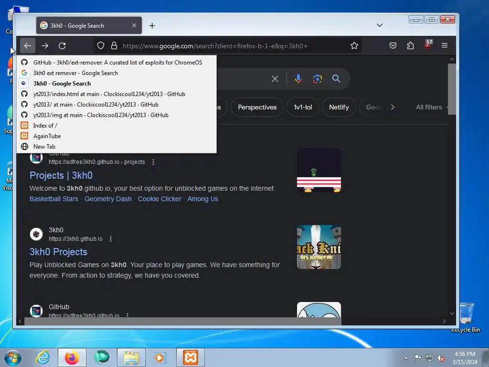Clear the Google search box with the X
Viewport: 489px width, 367px height.
275,79
